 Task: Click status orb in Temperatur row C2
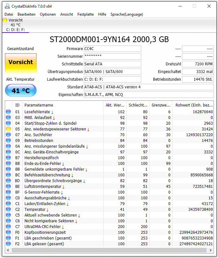8,209
